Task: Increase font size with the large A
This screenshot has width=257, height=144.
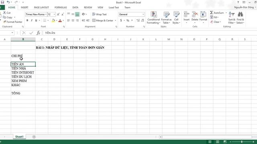Action: [x=58, y=14]
